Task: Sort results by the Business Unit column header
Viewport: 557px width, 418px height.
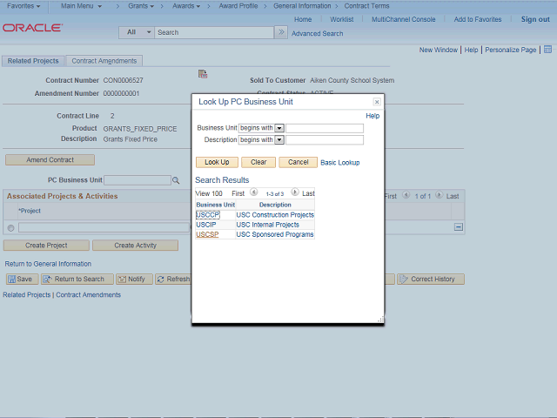Action: 215,205
